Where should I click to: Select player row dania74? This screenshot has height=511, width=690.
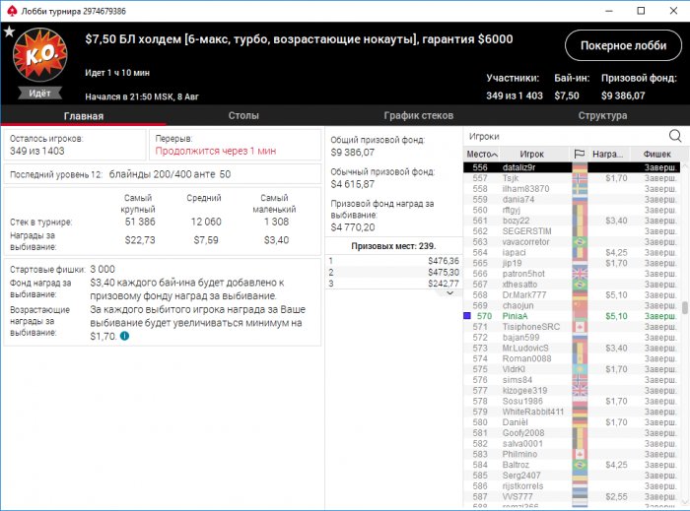(572, 199)
